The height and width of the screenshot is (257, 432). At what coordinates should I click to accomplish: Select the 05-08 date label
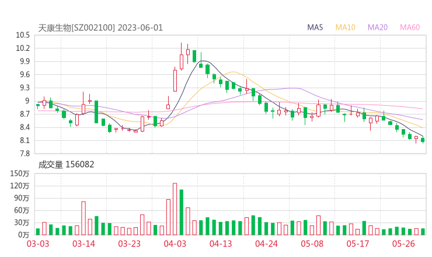[x=312, y=244]
